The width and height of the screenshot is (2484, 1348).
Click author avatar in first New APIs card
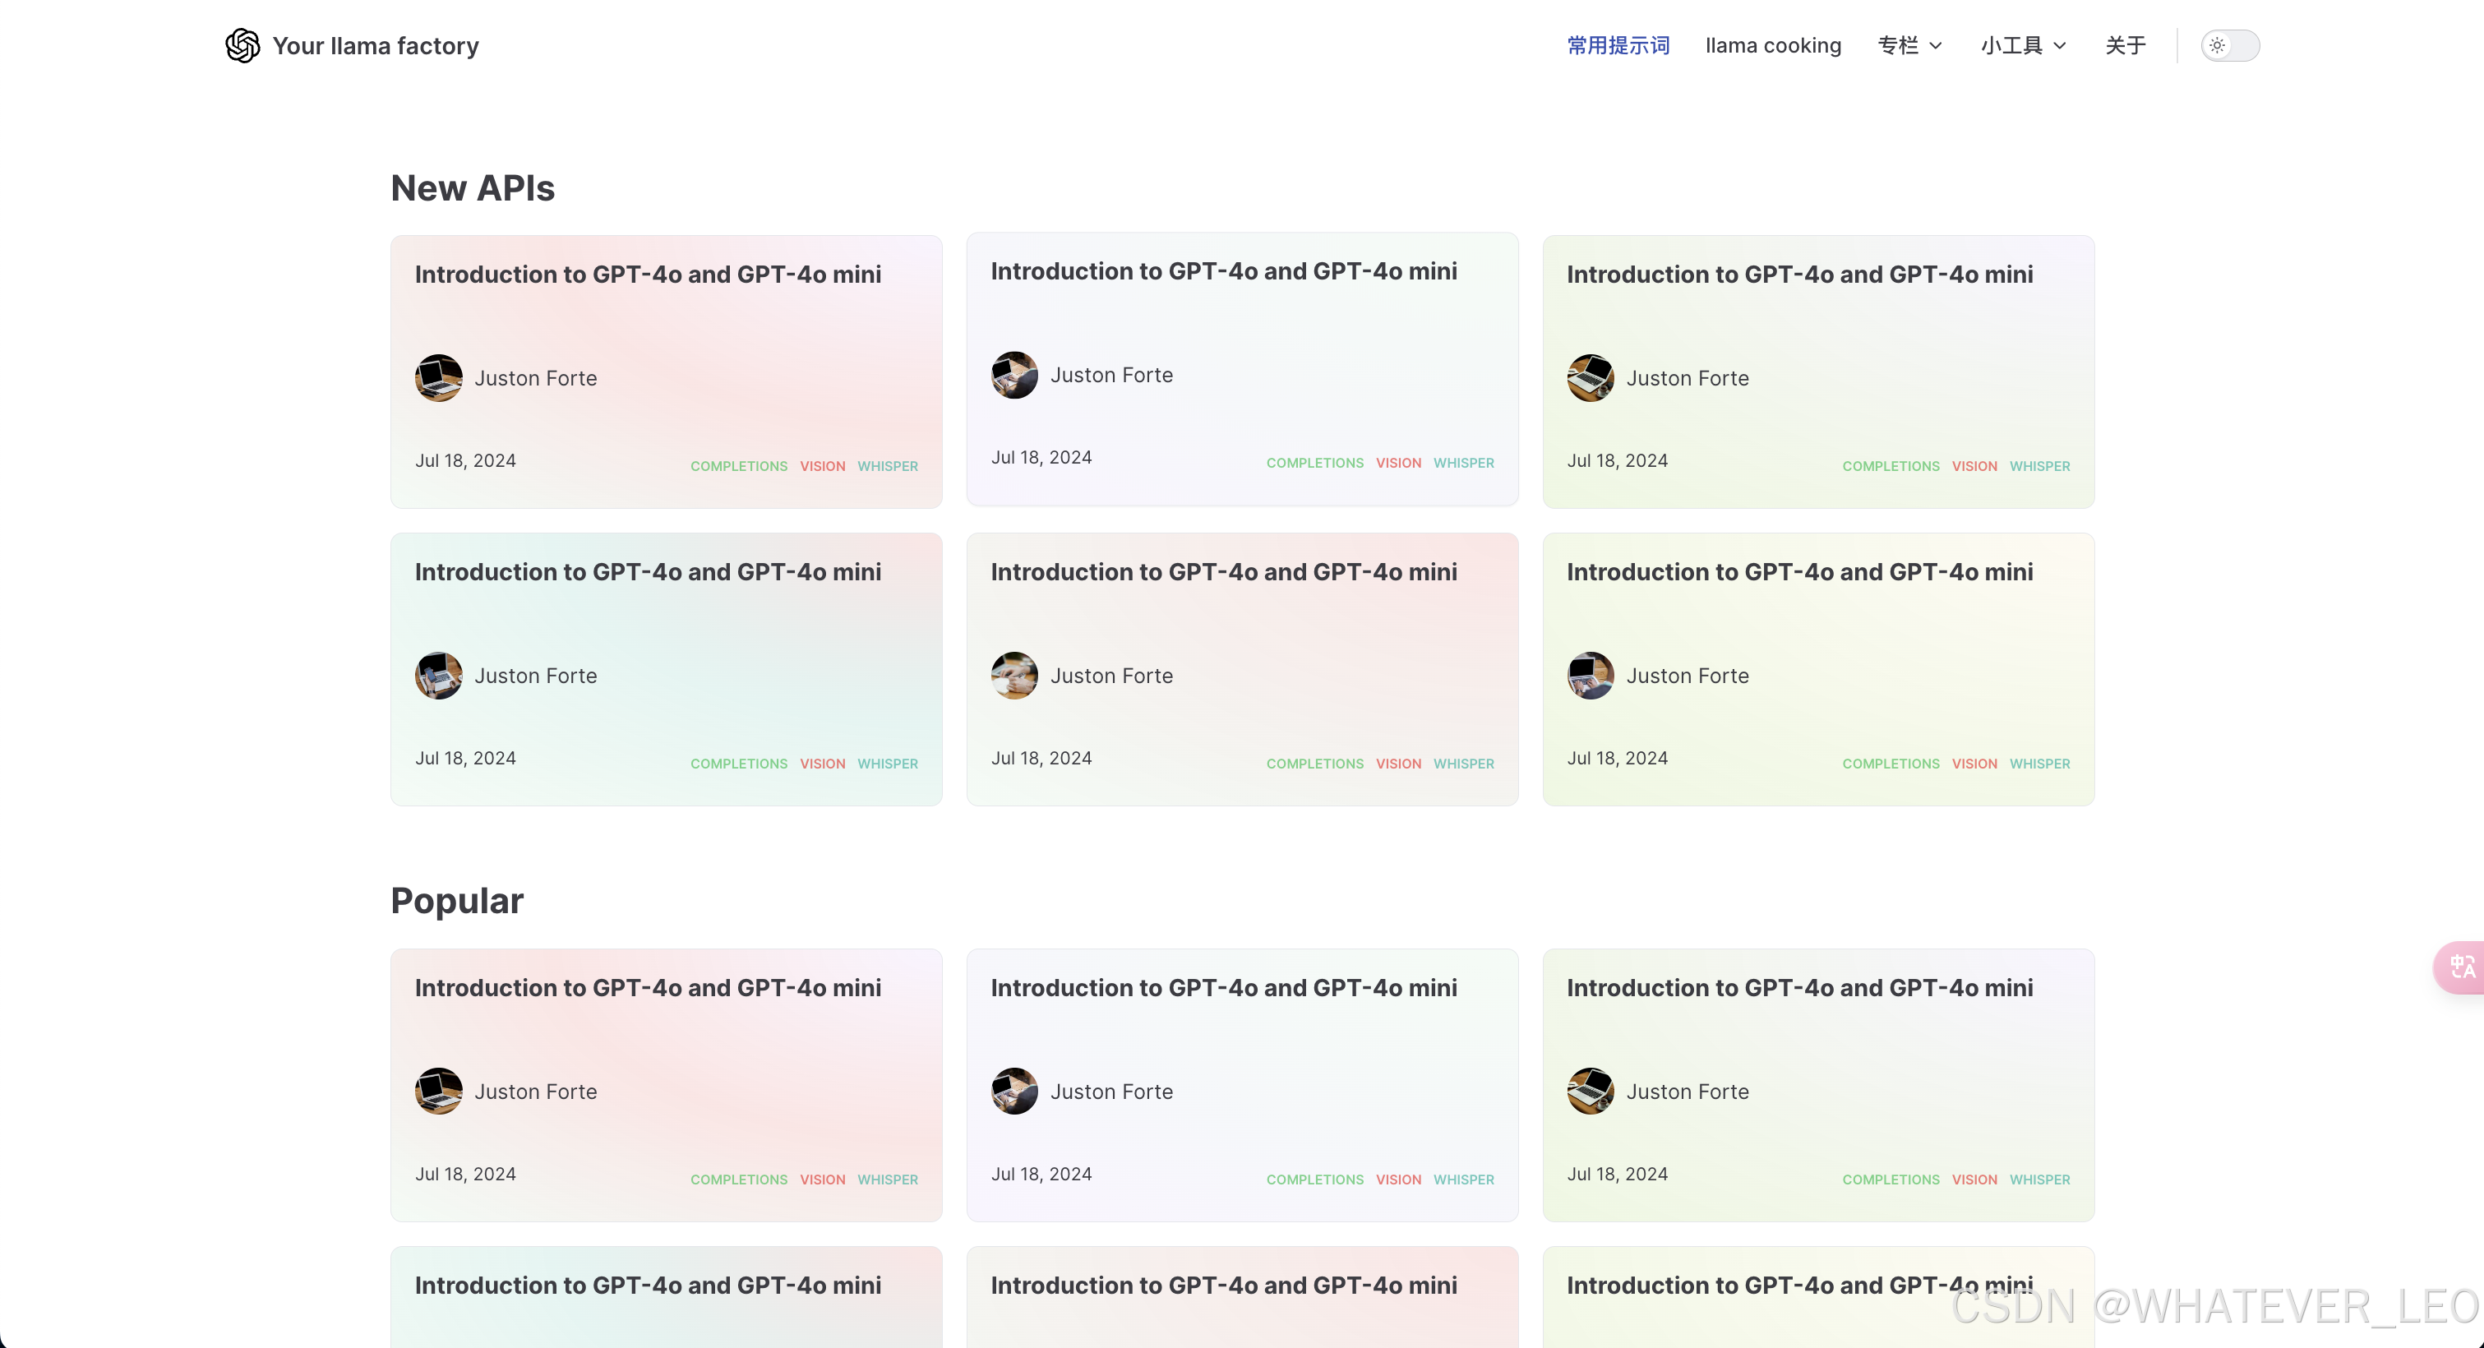[x=438, y=378]
